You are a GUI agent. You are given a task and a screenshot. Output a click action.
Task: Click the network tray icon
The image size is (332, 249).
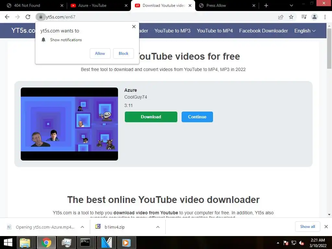tap(294, 243)
